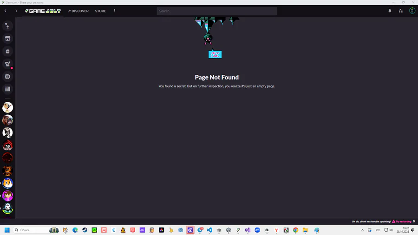The width and height of the screenshot is (418, 235).
Task: Open the black-and-white sketch avatar community
Action: click(7, 132)
